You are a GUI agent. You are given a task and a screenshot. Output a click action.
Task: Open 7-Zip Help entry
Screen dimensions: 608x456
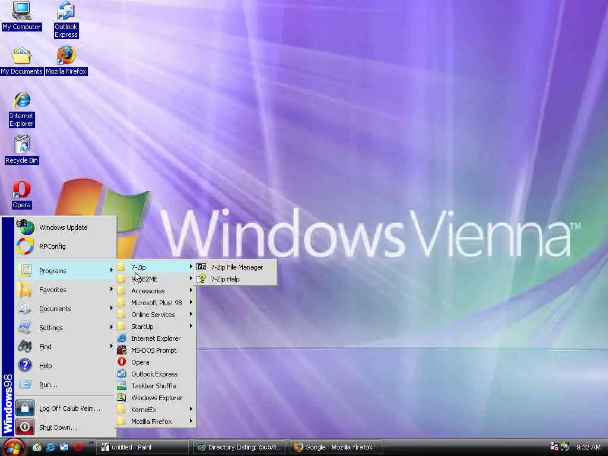[x=236, y=279]
